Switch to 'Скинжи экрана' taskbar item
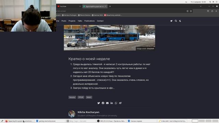This screenshot has height=123, width=219. (x=142, y=121)
